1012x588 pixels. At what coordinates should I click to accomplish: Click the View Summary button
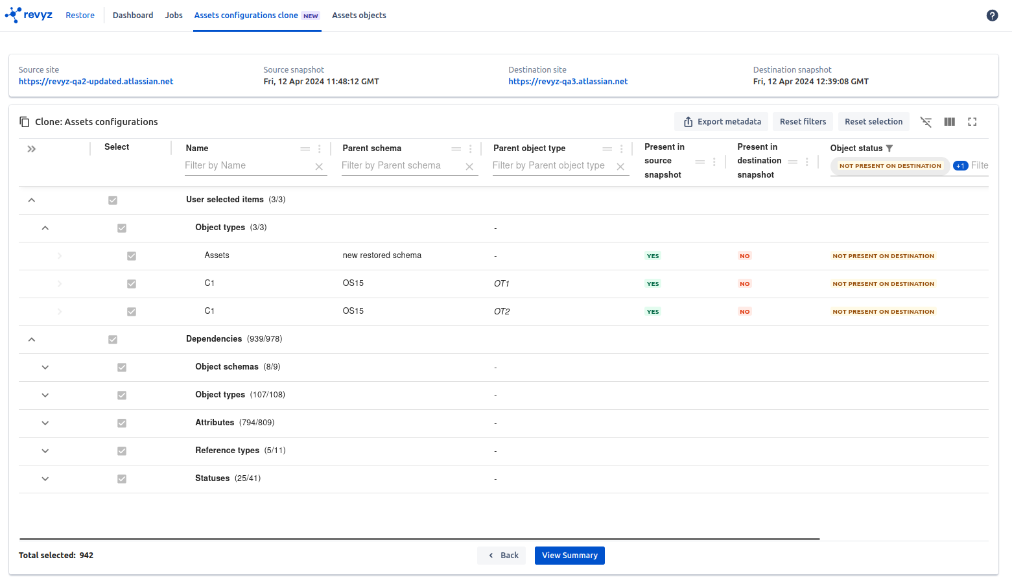[x=570, y=556]
